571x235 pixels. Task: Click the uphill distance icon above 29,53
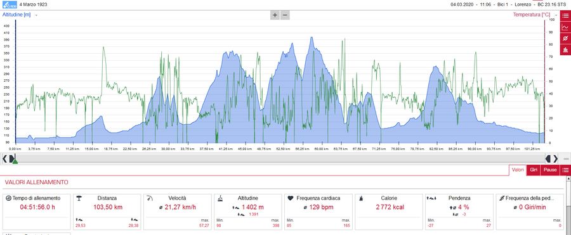point(79,220)
